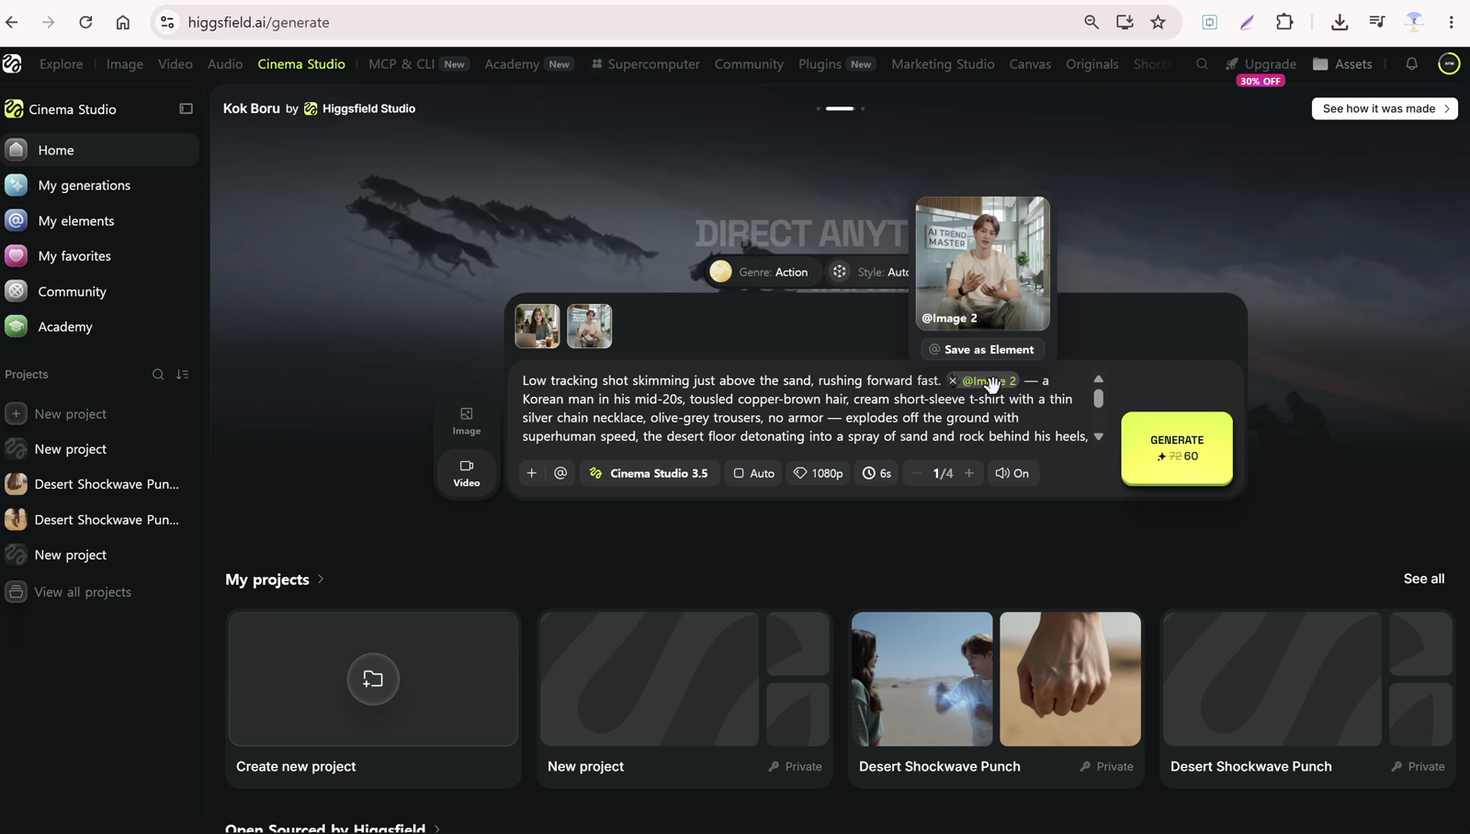Click the install app icon in the address bar
This screenshot has width=1470, height=834.
[x=1125, y=22]
